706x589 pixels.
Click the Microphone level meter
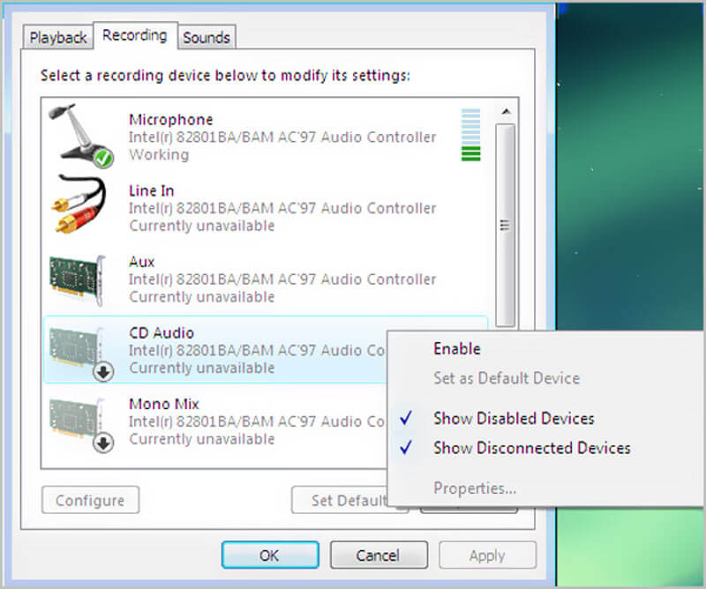point(470,135)
